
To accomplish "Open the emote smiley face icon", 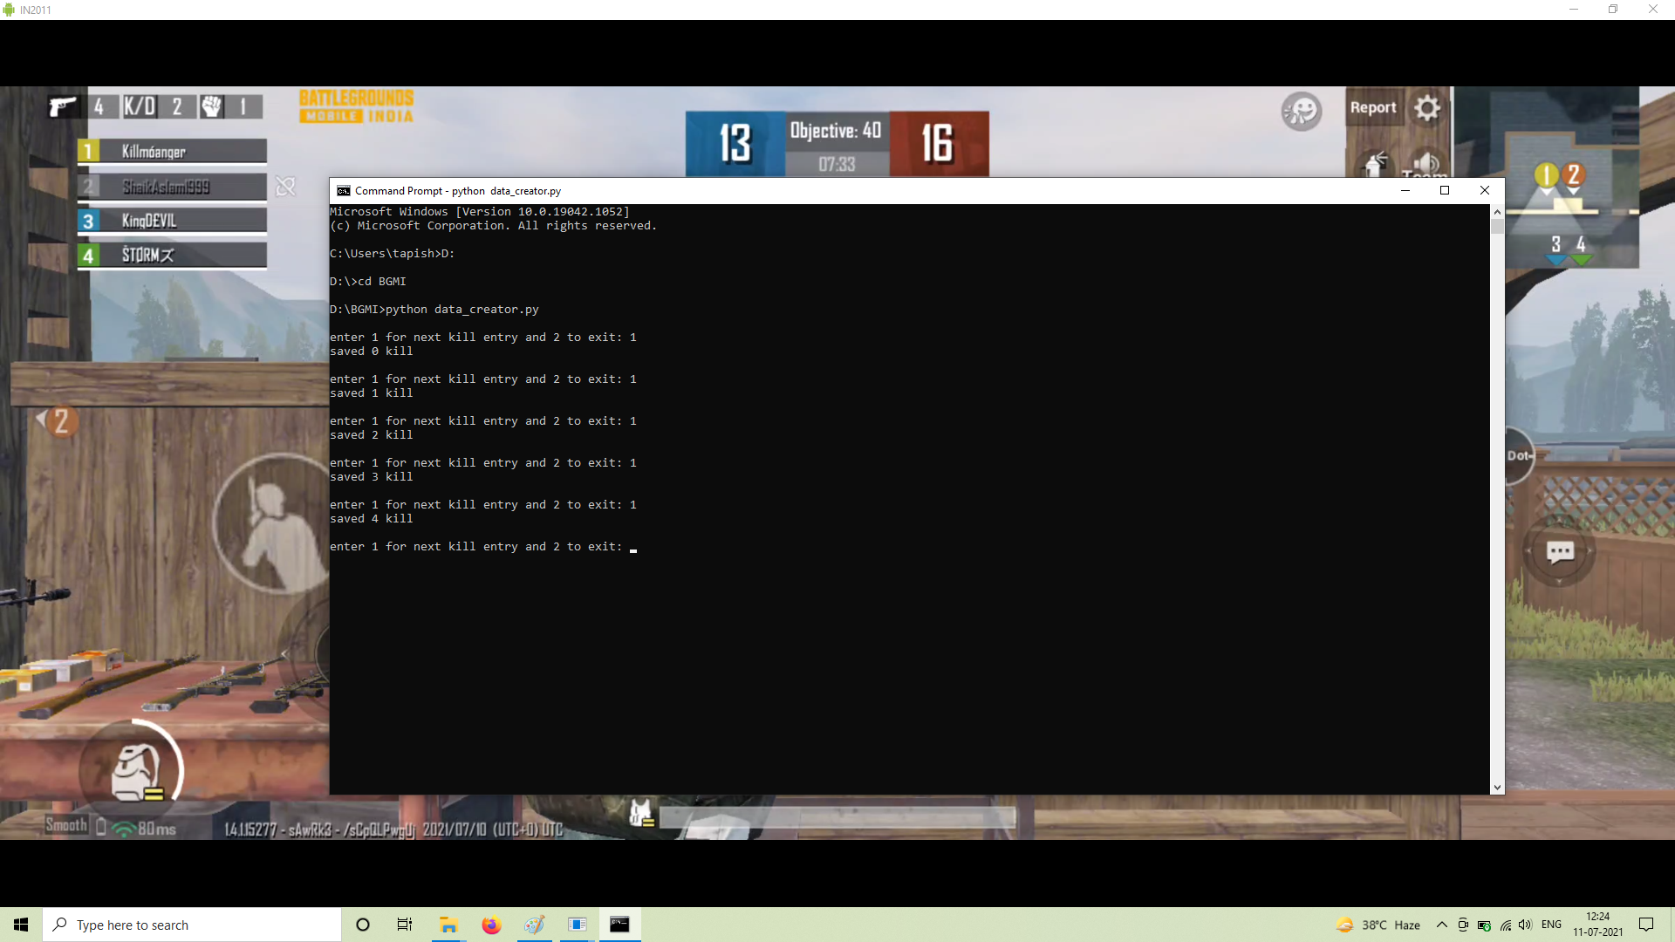I will point(1301,111).
